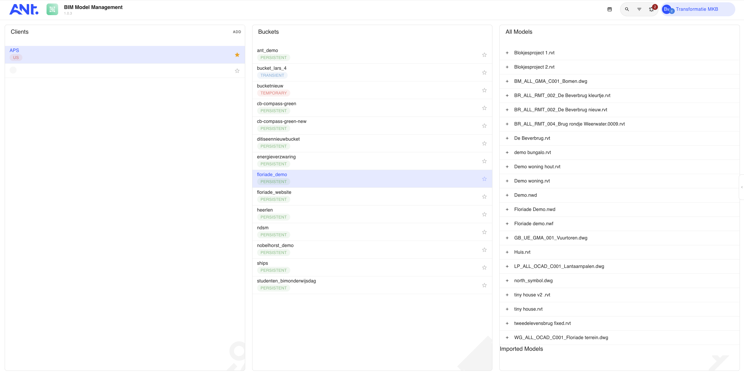The image size is (744, 374).
Task: Select the ndsm bucket
Action: coord(372,232)
